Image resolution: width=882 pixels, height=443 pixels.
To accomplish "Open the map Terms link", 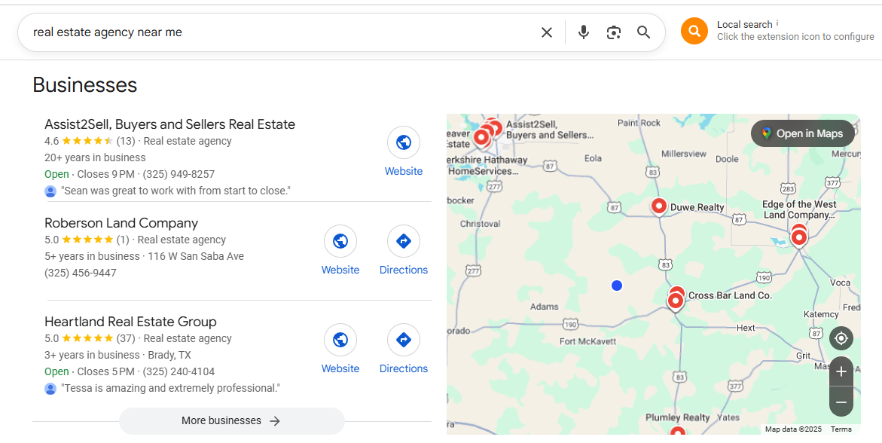I will (841, 429).
